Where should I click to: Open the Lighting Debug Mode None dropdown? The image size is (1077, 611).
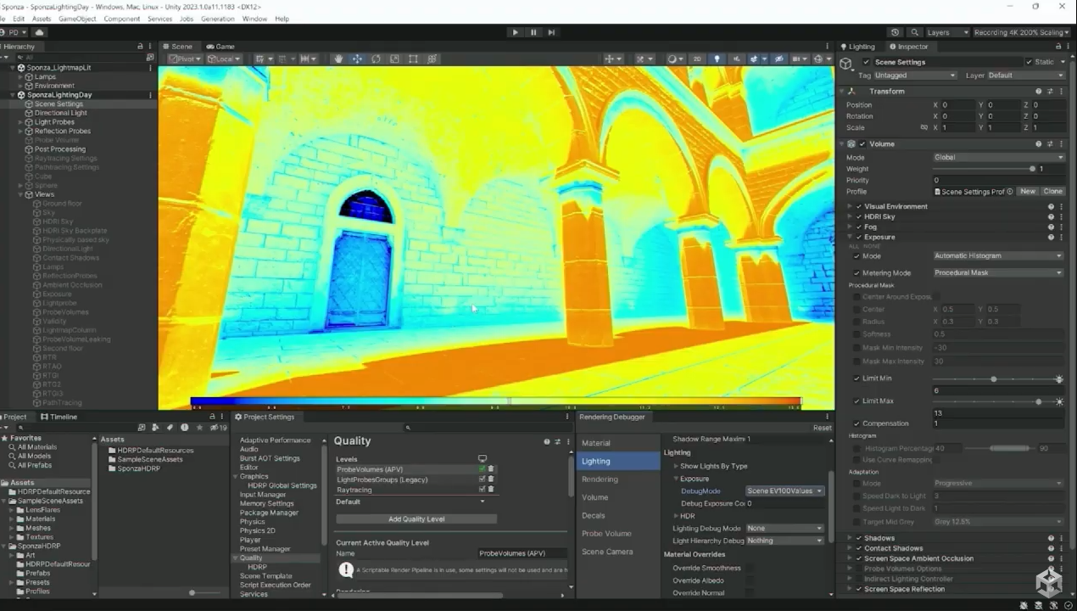tap(784, 528)
